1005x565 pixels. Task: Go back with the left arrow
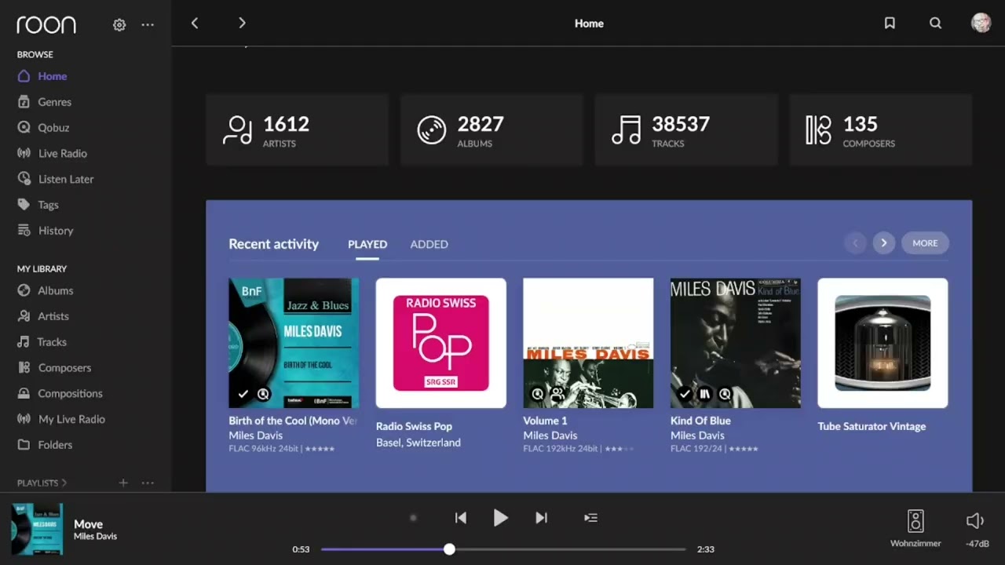pyautogui.click(x=195, y=24)
